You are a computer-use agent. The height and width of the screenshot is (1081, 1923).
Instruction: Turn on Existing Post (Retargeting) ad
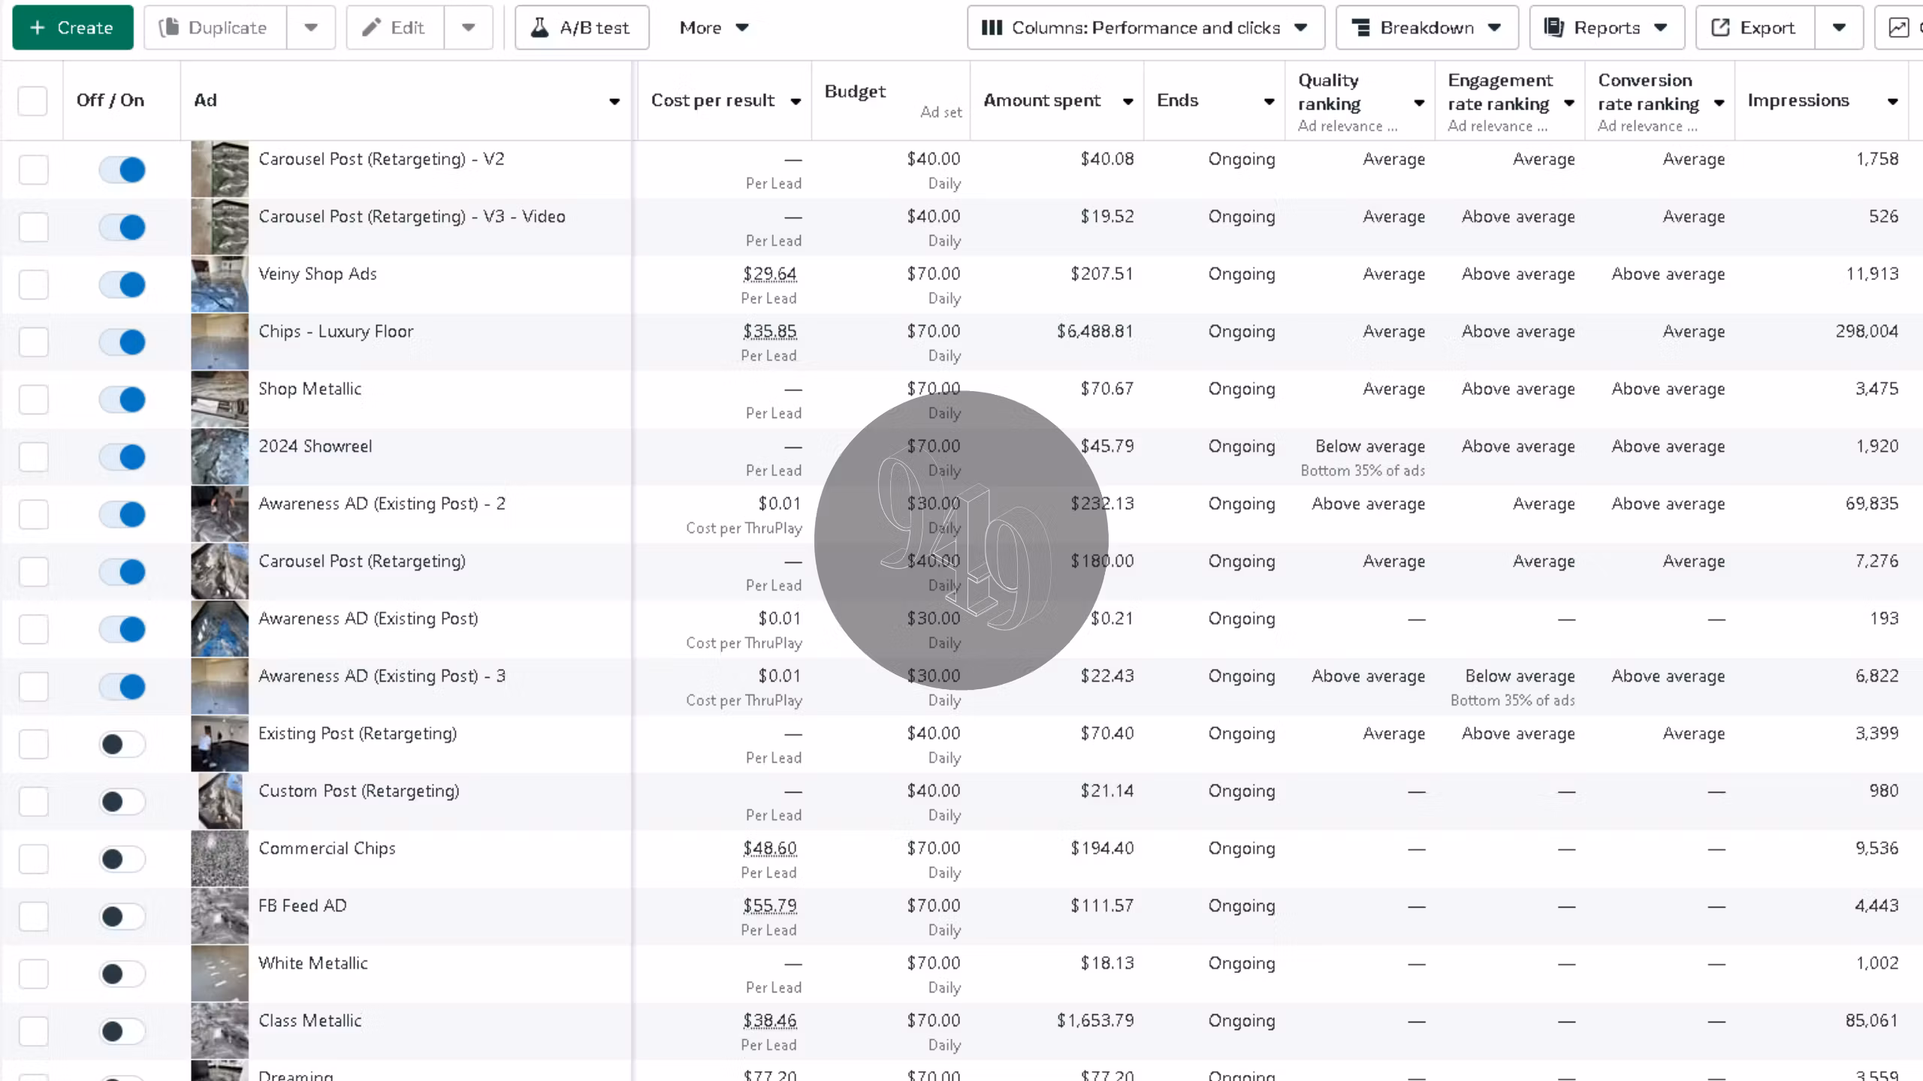[x=122, y=744]
